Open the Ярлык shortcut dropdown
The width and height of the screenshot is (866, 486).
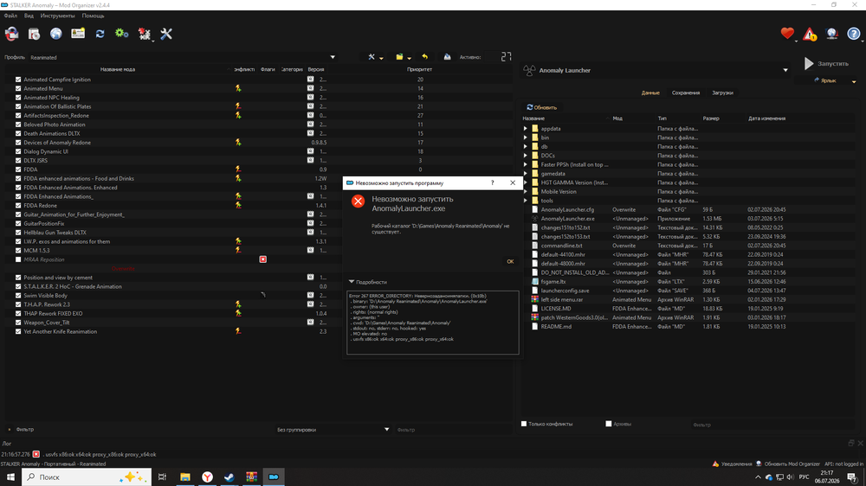coord(854,81)
